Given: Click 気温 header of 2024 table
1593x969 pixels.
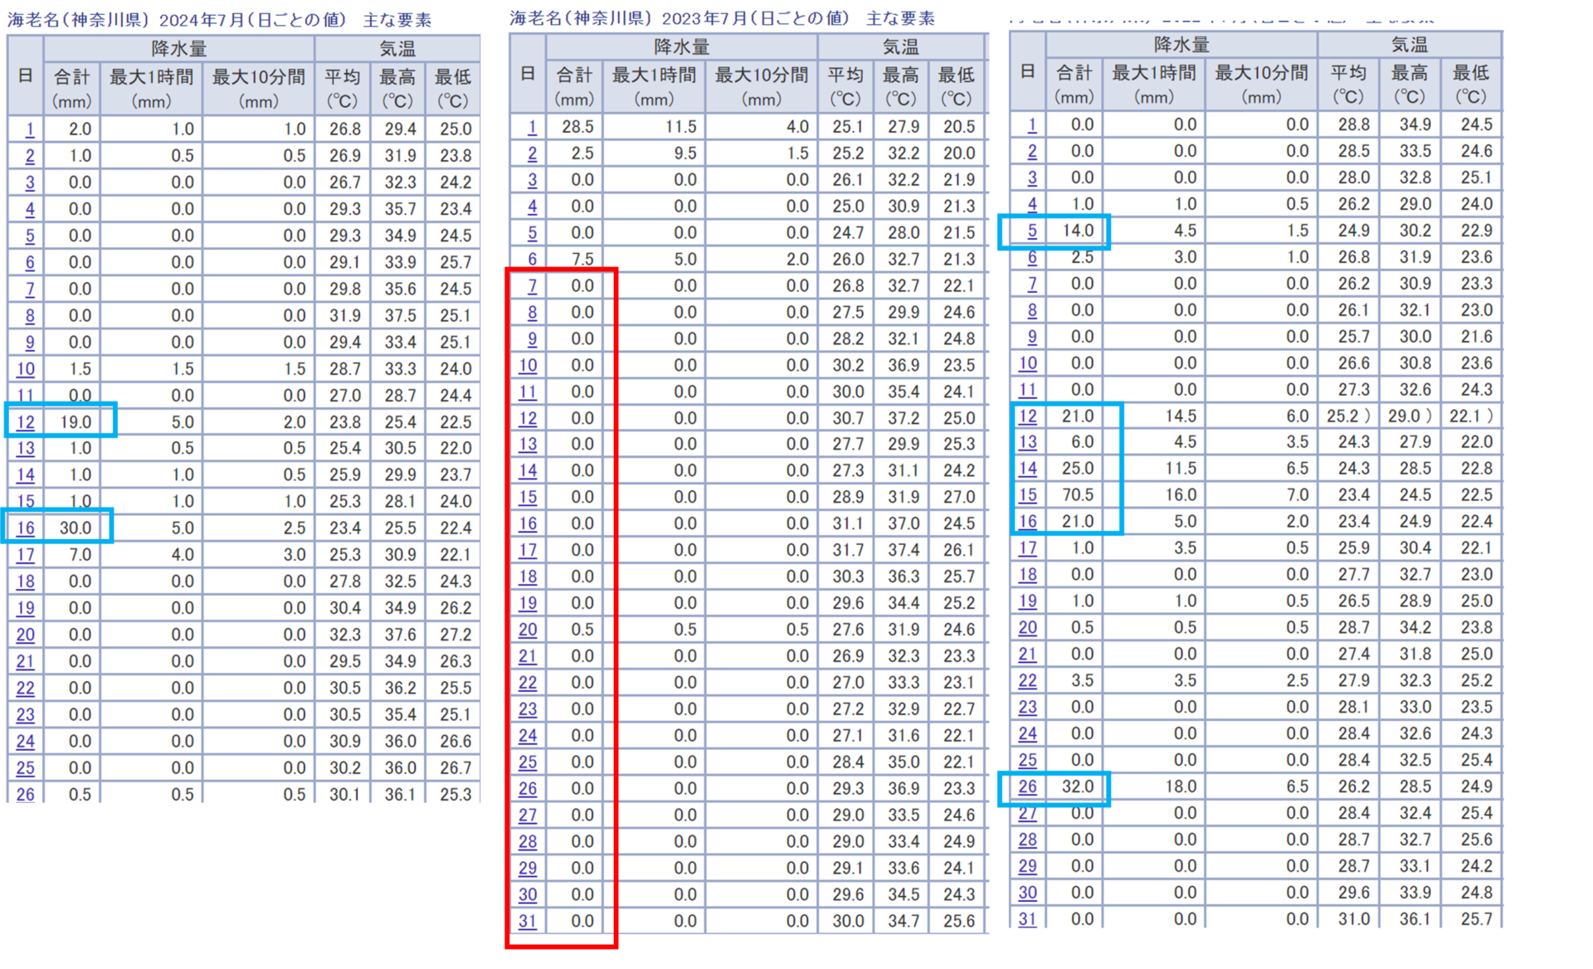Looking at the screenshot, I should [x=397, y=49].
